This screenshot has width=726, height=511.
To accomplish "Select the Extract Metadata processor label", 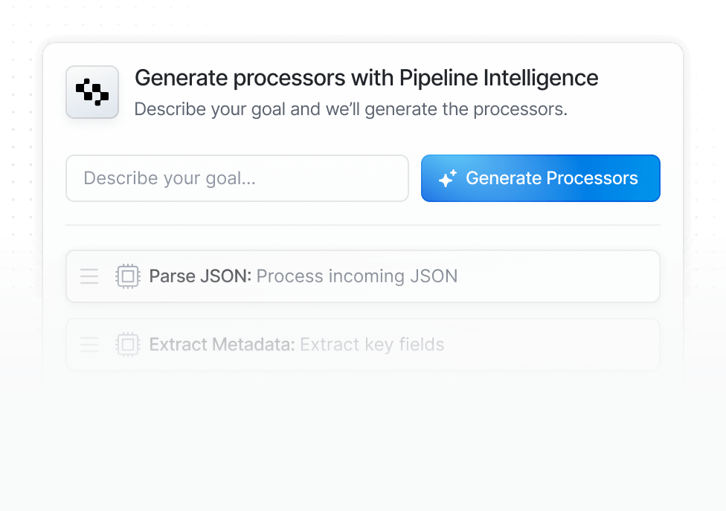I will [222, 345].
